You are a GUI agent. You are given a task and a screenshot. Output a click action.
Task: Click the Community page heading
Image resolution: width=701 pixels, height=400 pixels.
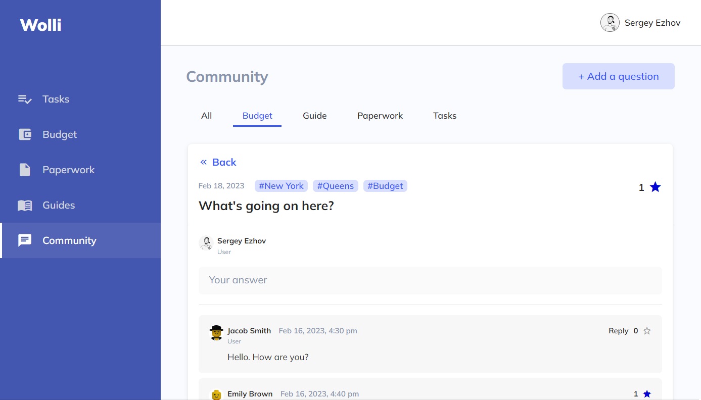227,77
